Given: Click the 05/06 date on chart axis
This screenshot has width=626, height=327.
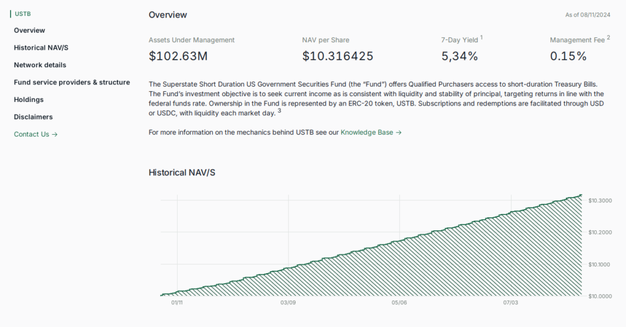Looking at the screenshot, I should [x=399, y=303].
